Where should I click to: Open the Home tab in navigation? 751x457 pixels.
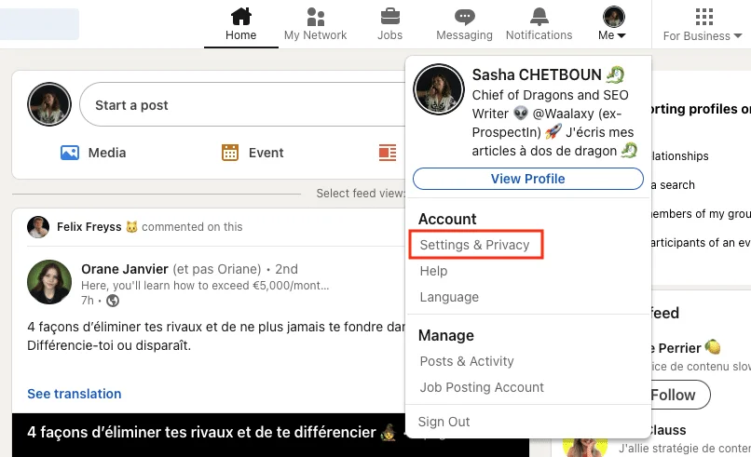click(241, 24)
